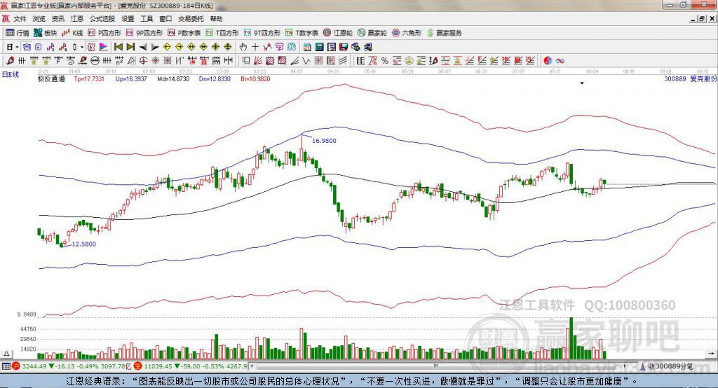The width and height of the screenshot is (718, 388).
Task: Expand the 日 period dropdown arrow
Action: [x=17, y=47]
